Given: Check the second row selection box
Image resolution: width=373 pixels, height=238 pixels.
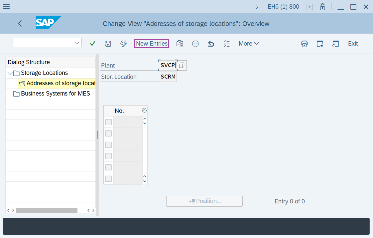Looking at the screenshot, I should tap(108, 133).
